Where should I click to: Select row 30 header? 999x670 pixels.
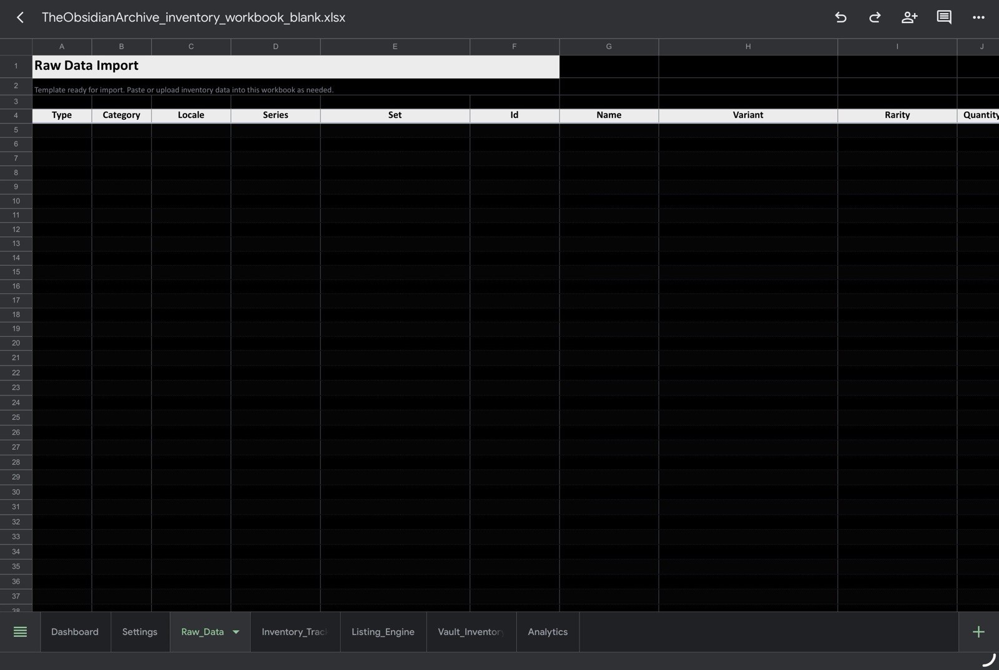pyautogui.click(x=16, y=492)
